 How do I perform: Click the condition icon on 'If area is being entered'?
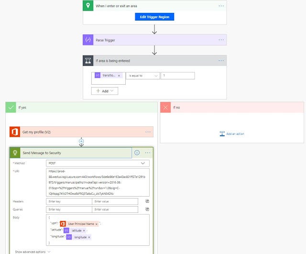coord(88,61)
